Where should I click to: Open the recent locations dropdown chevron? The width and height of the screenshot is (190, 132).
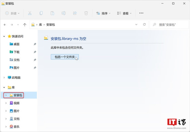tap(18, 25)
